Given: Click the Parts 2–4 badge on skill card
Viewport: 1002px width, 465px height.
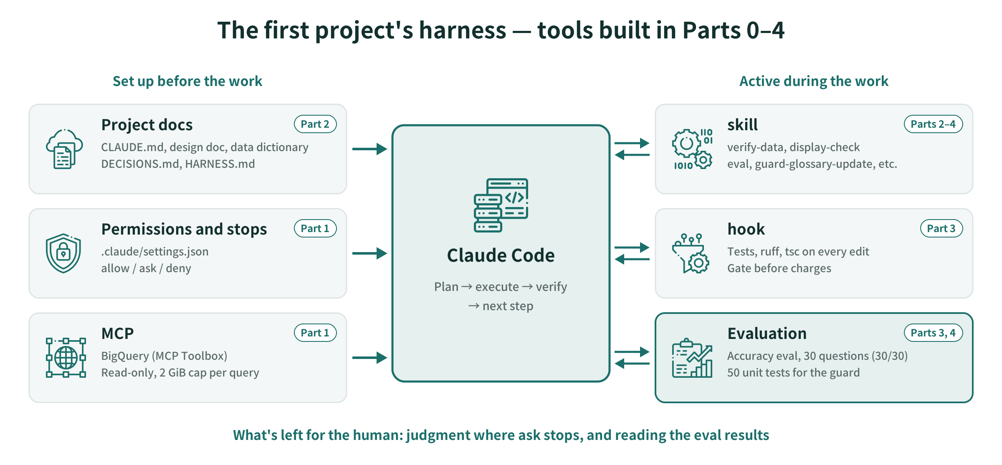Looking at the screenshot, I should [x=933, y=124].
